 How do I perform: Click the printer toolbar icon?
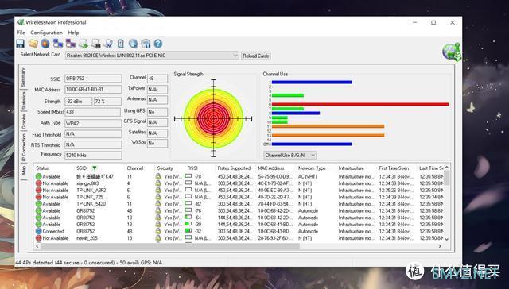95,44
